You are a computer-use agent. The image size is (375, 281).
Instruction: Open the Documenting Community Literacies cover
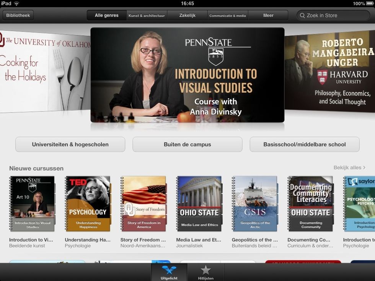point(311,204)
